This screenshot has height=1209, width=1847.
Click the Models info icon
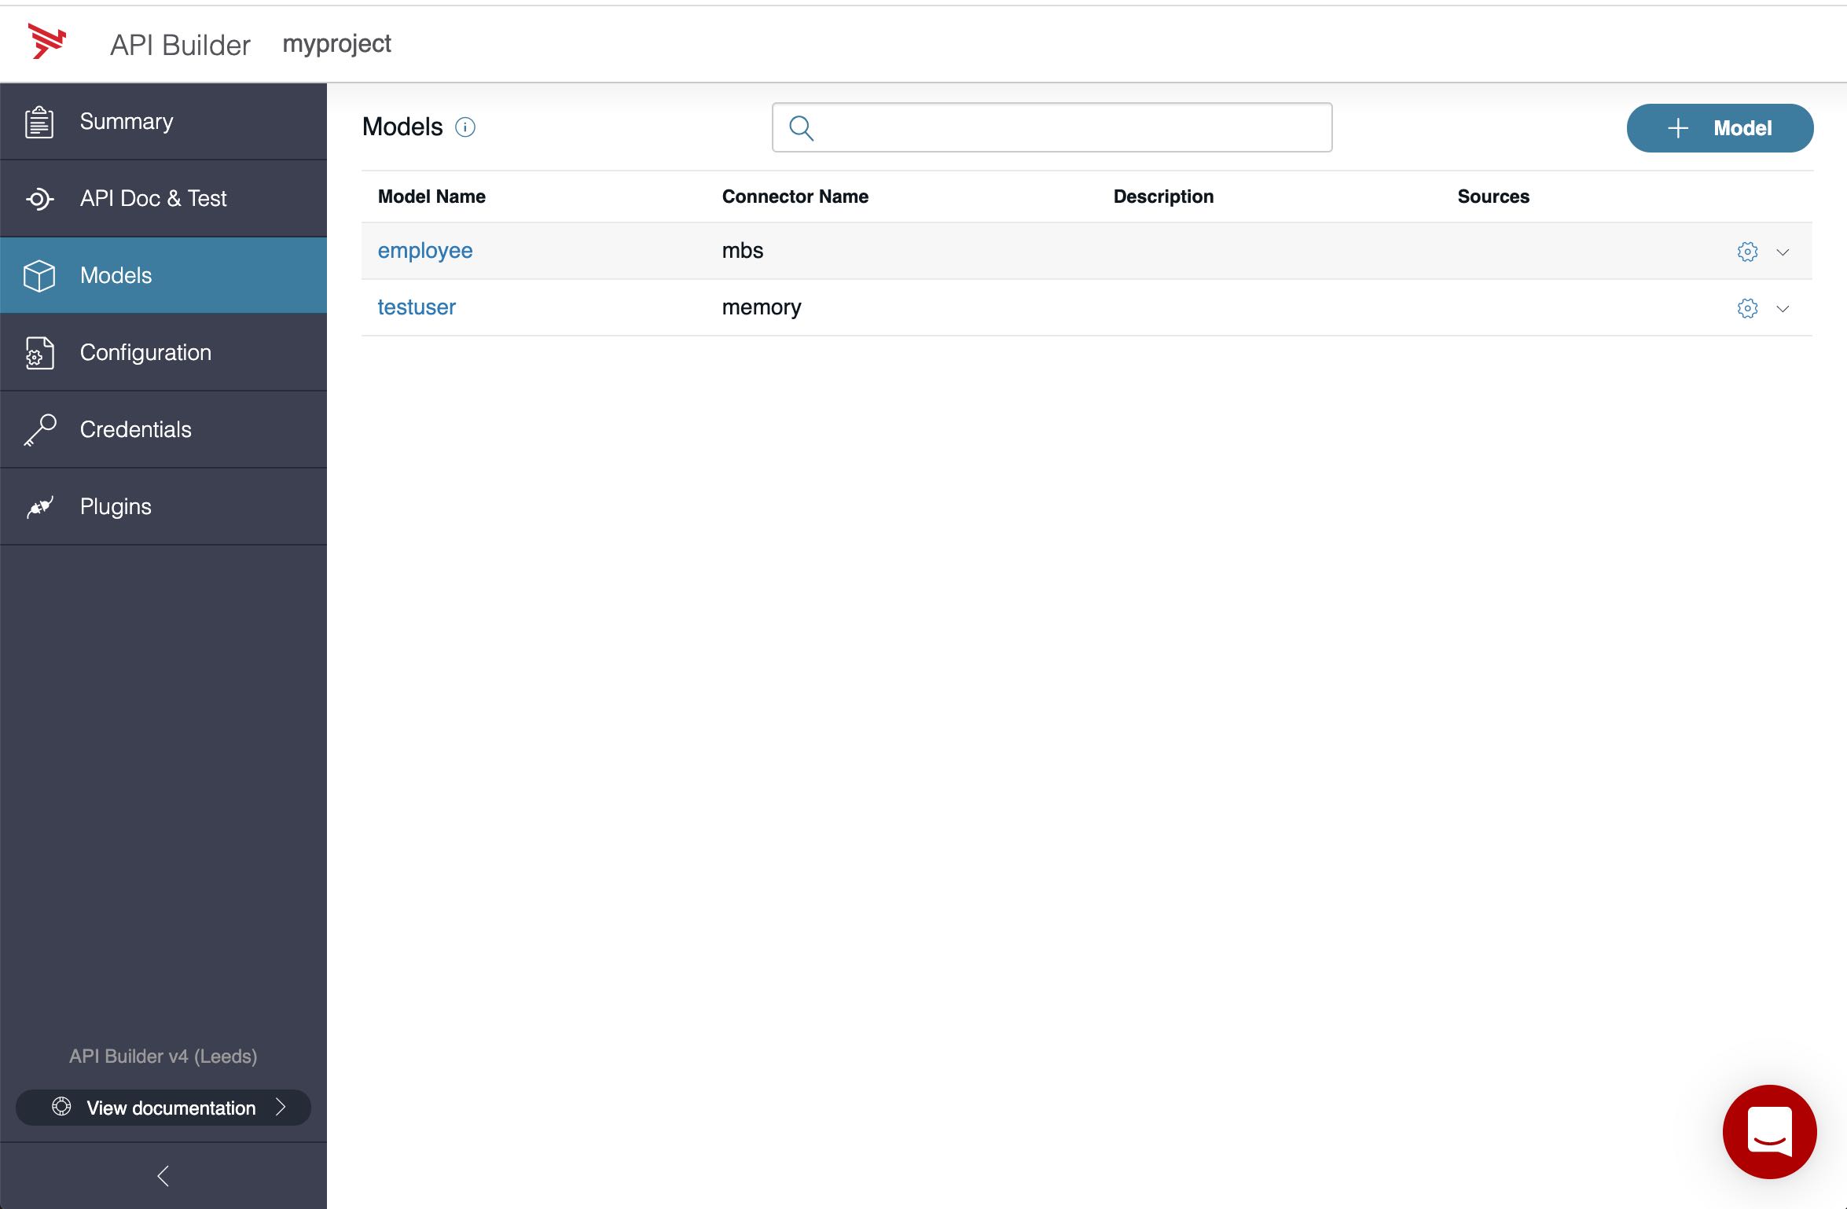point(465,127)
